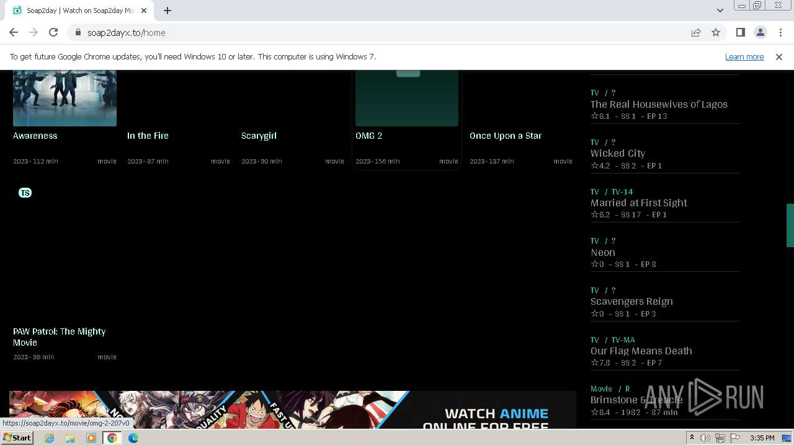This screenshot has width=794, height=446.
Task: Open the Scarygirl movie title
Action: [x=259, y=136]
